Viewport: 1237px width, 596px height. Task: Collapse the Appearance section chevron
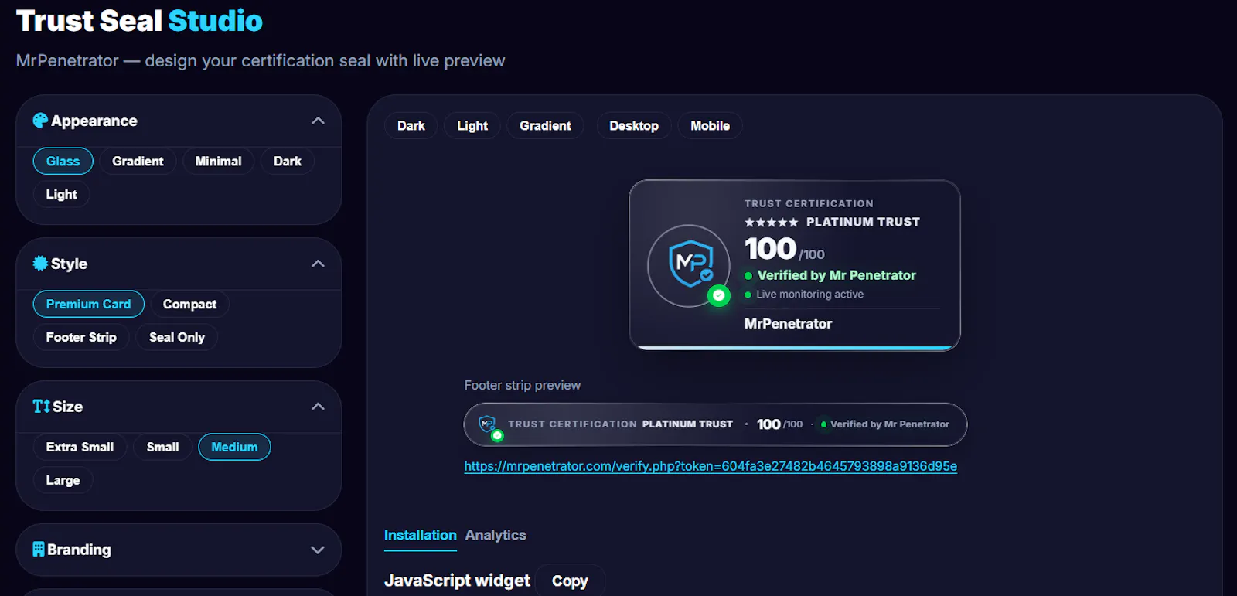(x=318, y=121)
